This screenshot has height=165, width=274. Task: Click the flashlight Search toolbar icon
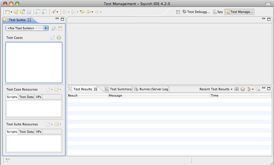point(53,12)
